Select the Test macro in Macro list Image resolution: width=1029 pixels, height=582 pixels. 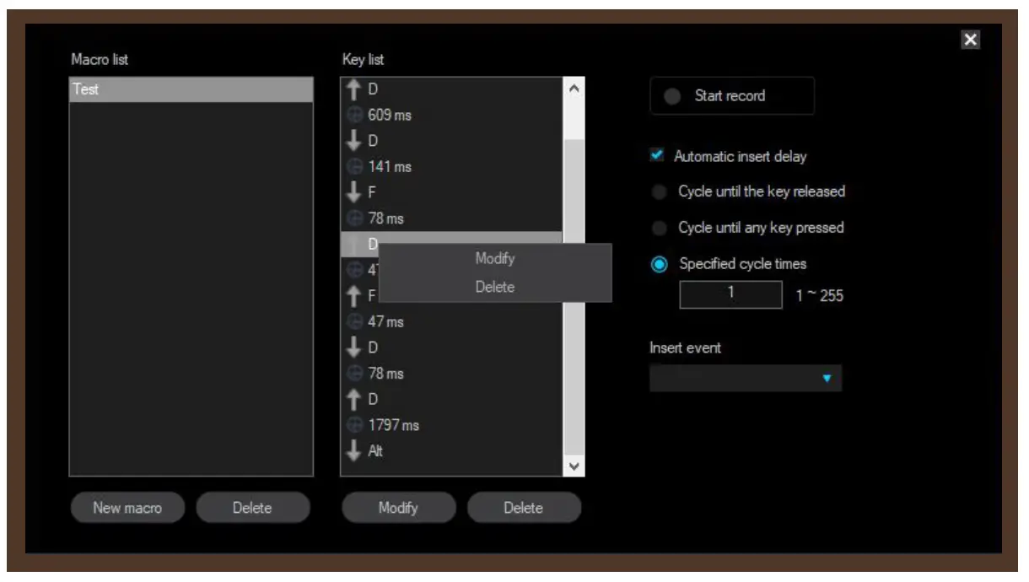pyautogui.click(x=191, y=89)
